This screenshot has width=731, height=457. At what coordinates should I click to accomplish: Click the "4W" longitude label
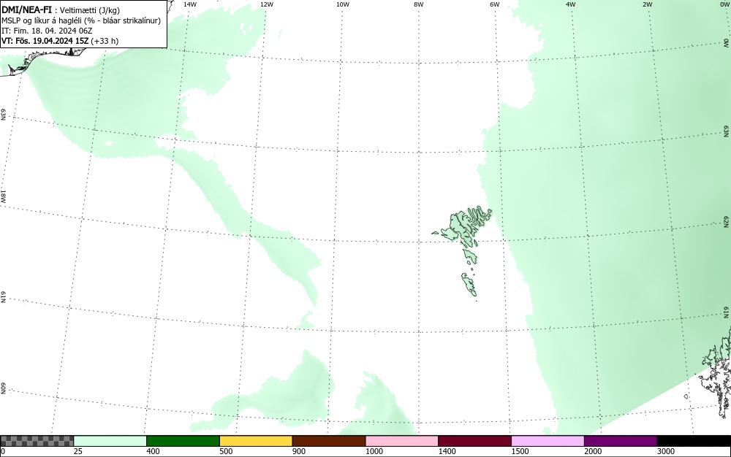pos(571,4)
